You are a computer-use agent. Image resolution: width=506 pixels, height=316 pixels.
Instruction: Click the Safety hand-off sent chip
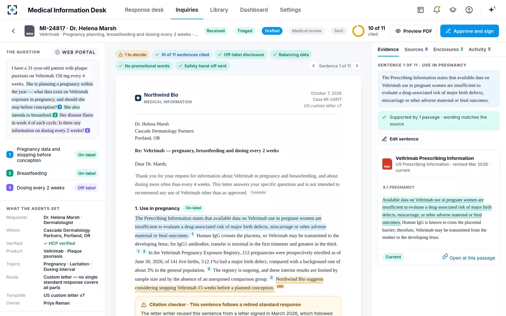(202, 66)
